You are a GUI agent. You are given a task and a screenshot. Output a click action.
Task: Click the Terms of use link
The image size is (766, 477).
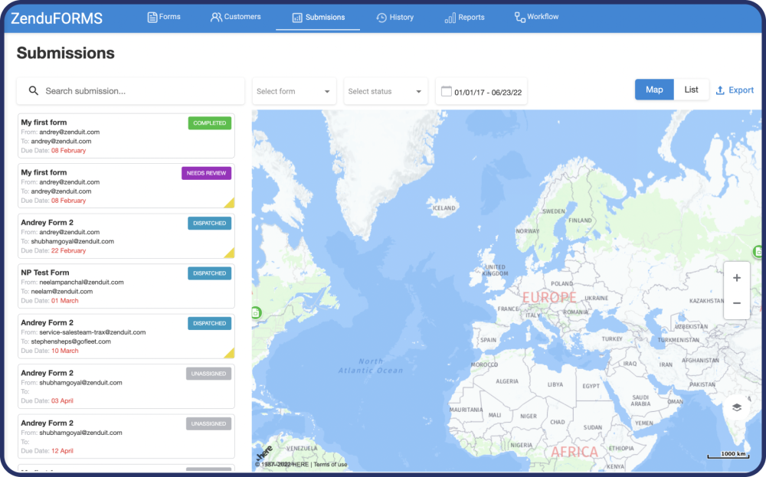pyautogui.click(x=330, y=465)
